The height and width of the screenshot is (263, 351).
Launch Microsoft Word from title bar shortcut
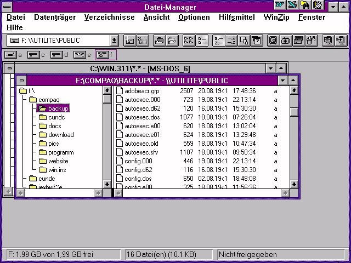click(x=280, y=5)
